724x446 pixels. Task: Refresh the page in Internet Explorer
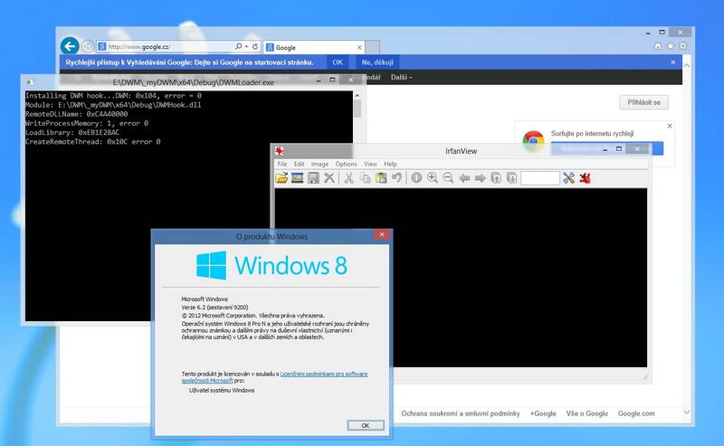[x=255, y=47]
